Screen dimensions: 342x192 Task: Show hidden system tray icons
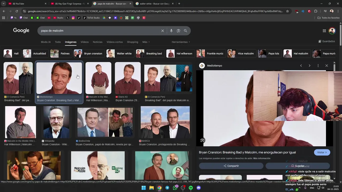pyautogui.click(x=300, y=188)
